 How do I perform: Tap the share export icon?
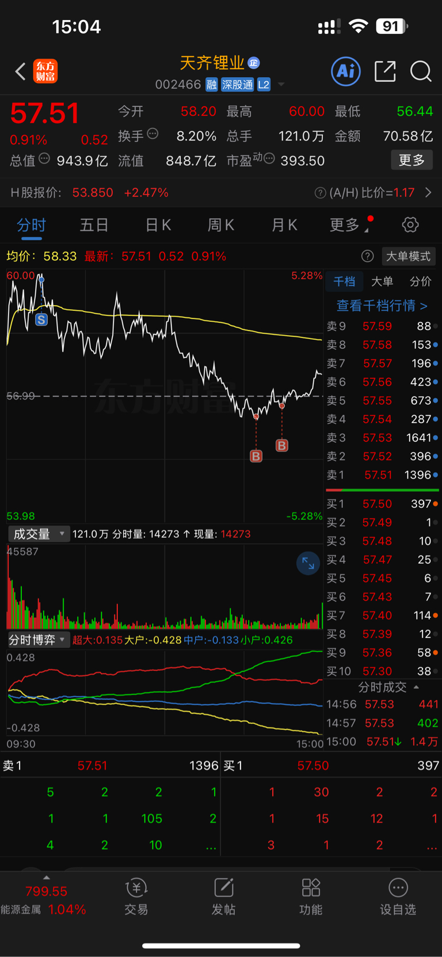pyautogui.click(x=384, y=71)
